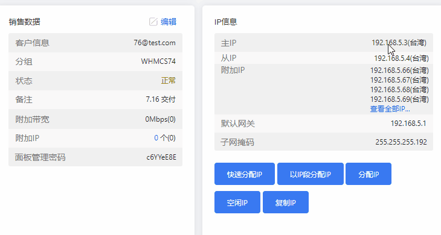Click 附加IP label in IP信息 panel
This screenshot has height=235, width=441.
coord(233,70)
